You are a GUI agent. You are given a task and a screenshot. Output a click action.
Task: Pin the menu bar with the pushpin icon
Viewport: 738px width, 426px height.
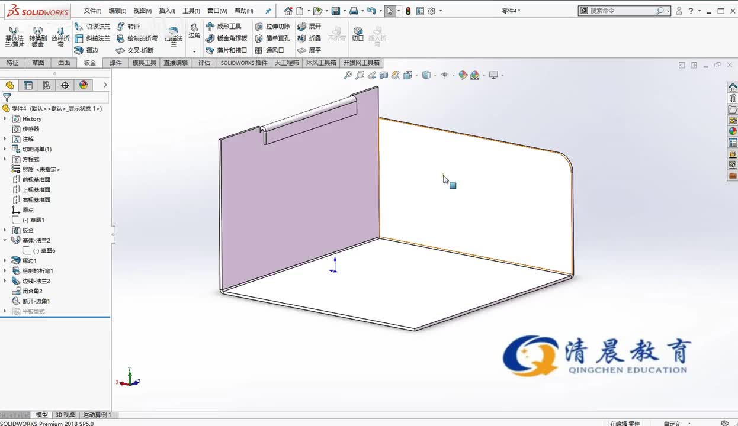pyautogui.click(x=268, y=11)
